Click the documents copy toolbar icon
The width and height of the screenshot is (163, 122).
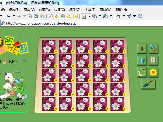coord(95,16)
